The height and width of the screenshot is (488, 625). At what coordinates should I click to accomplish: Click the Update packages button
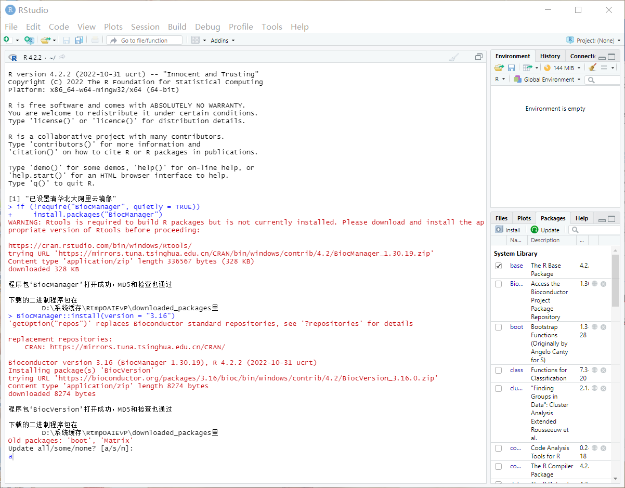545,230
